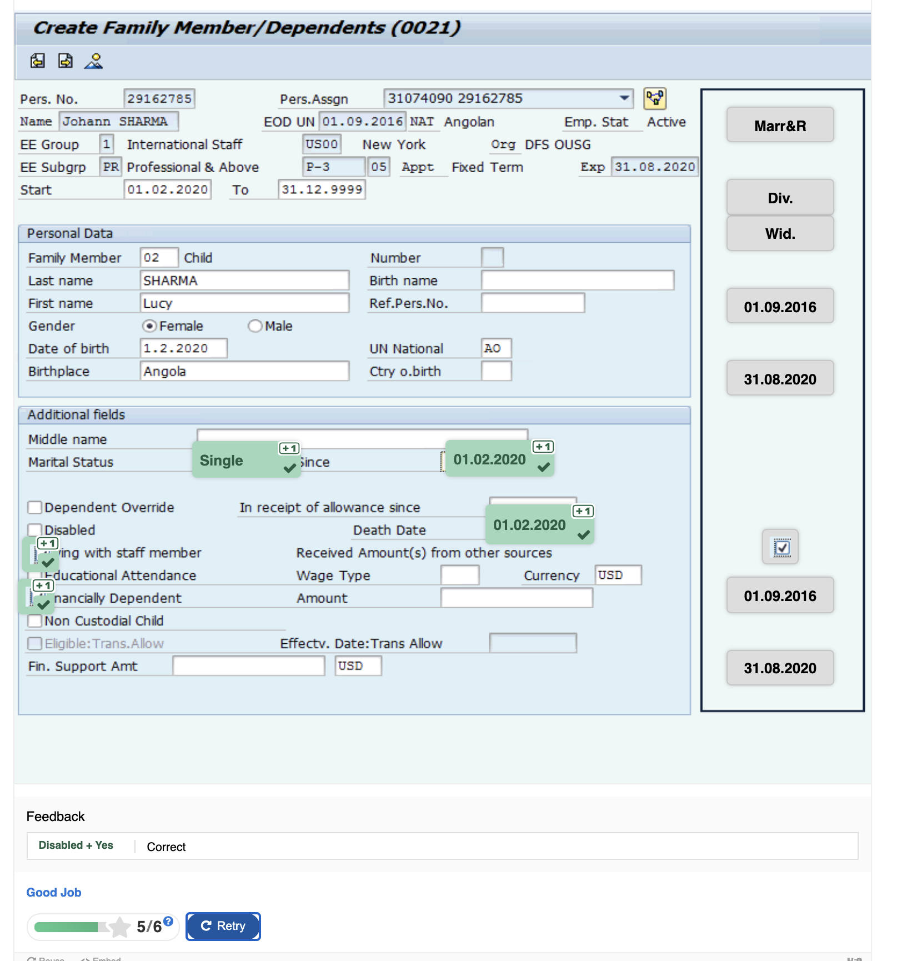
Task: Click the Eligible:Trans.Allow checkbox
Action: tap(34, 644)
